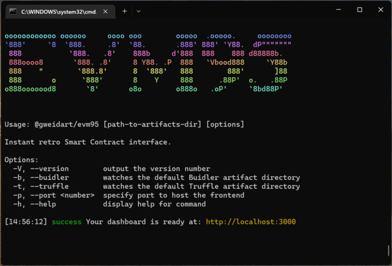Open the http://localhost:3000 link
This screenshot has width=392, height=266.
[251, 221]
